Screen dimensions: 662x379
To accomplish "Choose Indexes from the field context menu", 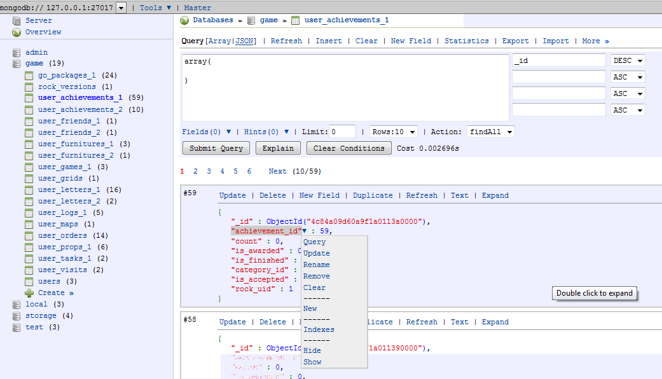I will 319,329.
